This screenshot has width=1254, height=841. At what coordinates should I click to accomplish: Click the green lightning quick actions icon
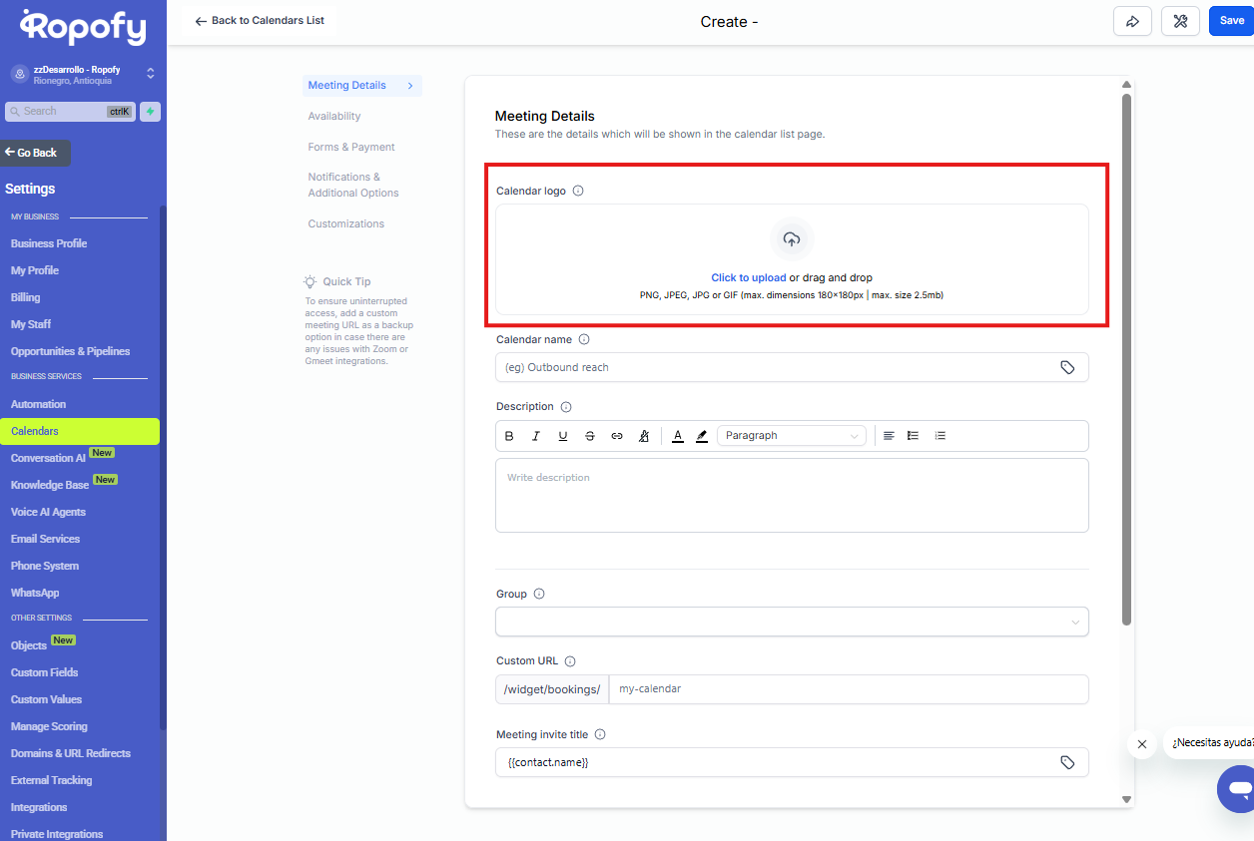click(x=150, y=112)
